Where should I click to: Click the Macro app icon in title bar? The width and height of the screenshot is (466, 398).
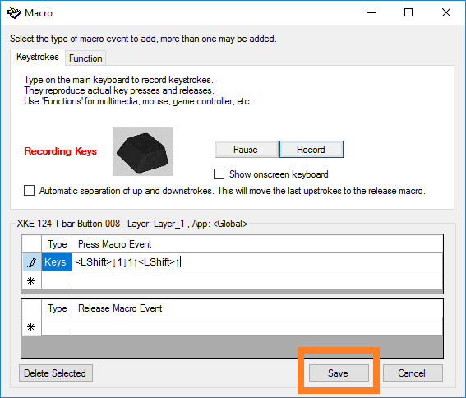pos(14,13)
